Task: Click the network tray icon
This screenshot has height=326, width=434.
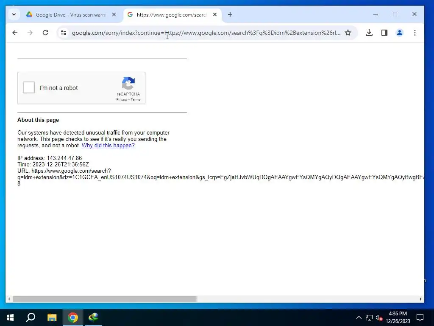Action: coord(369,318)
